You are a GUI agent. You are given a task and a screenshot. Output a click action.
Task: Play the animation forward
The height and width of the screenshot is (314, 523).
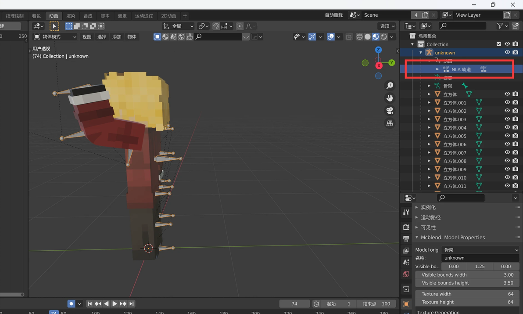[115, 303]
